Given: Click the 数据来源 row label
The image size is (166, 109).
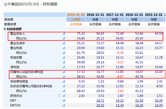Looking at the screenshot, I should (x=10, y=24).
